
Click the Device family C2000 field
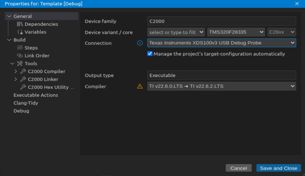[222, 21]
